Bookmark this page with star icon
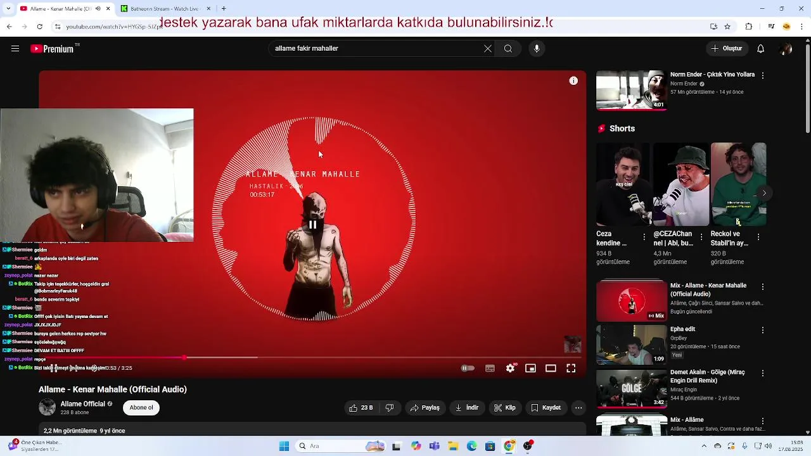The image size is (811, 456). pos(727,27)
